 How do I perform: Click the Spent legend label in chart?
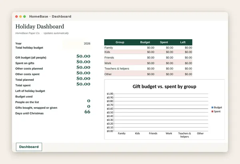tap(217, 112)
